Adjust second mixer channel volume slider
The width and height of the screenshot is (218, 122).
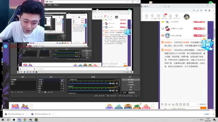pos(90,91)
